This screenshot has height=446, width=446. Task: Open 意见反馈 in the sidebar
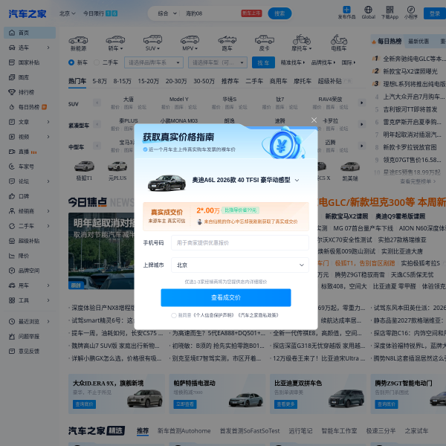coord(30,352)
